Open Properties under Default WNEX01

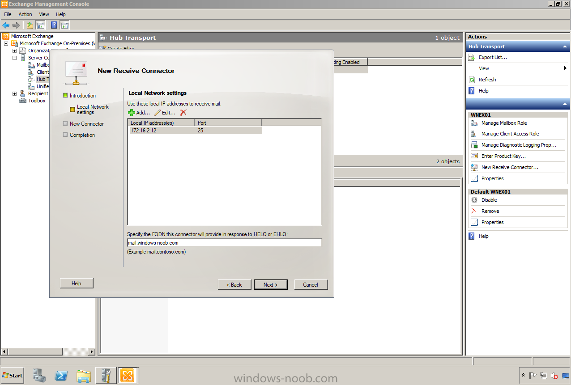click(492, 222)
